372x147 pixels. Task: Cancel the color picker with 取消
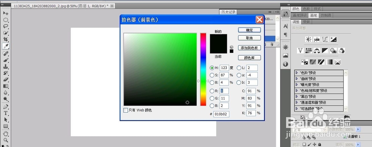point(249,38)
